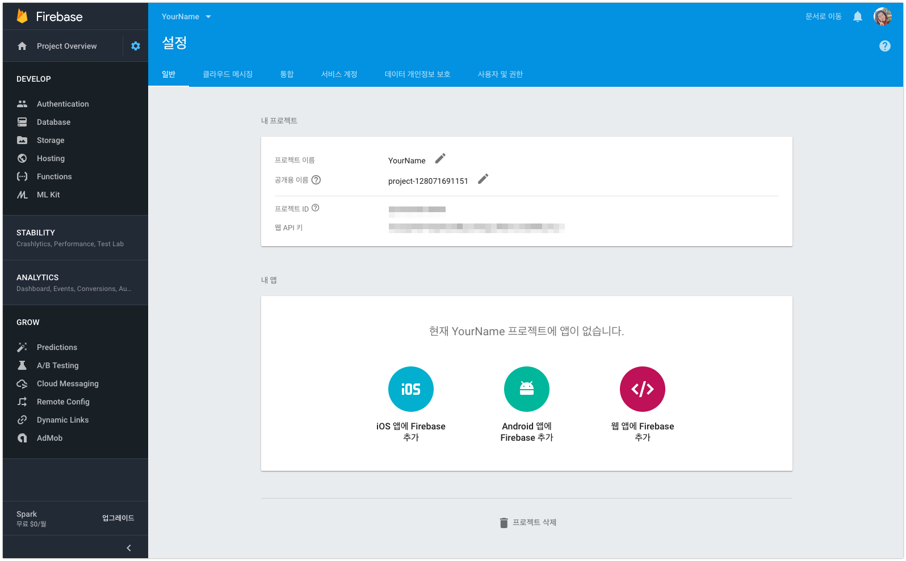The image size is (906, 561).
Task: Switch to 데이터 개인정보 보호 tab
Action: [417, 74]
